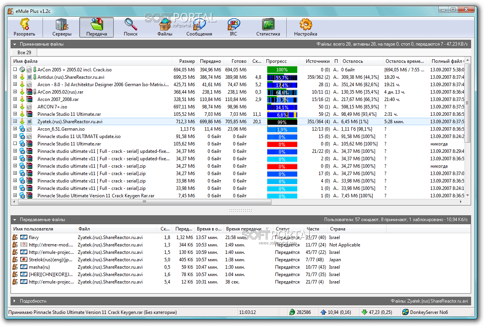Collapse the Передаваемые файлы panel
Image resolution: width=484 pixels, height=326 pixels.
point(14,220)
